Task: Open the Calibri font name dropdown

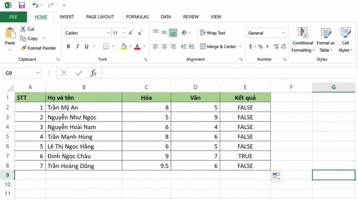Action: tap(108, 33)
